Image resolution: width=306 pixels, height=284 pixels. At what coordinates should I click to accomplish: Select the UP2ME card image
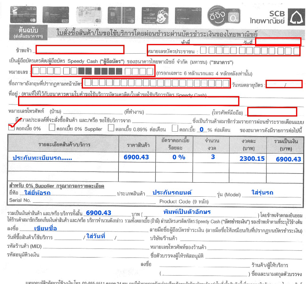[x=121, y=15]
